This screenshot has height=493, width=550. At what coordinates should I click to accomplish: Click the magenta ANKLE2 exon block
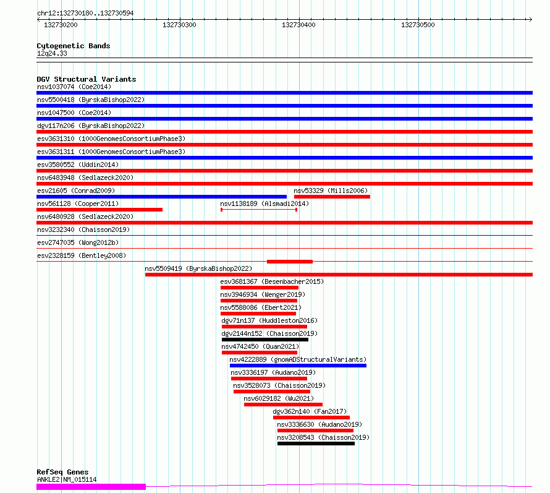(x=91, y=487)
